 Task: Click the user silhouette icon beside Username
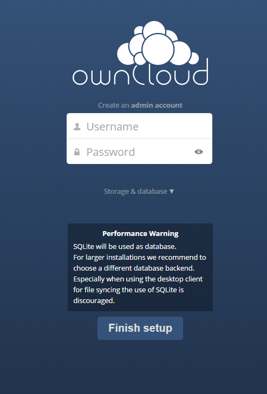(77, 127)
